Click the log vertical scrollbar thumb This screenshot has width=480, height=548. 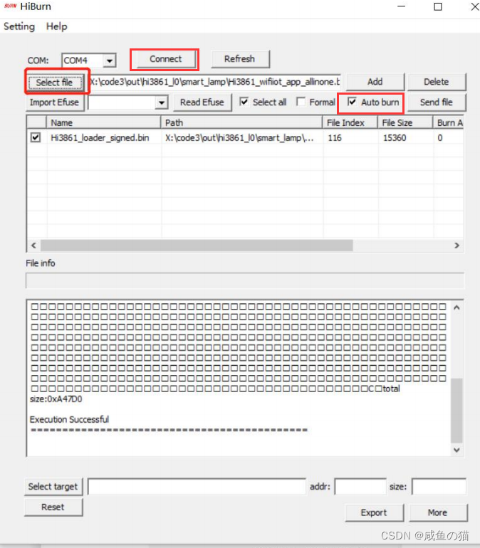[x=456, y=411]
